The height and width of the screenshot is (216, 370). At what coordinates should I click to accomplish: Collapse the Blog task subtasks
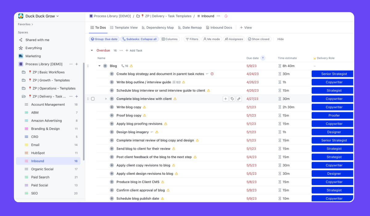pyautogui.click(x=99, y=66)
